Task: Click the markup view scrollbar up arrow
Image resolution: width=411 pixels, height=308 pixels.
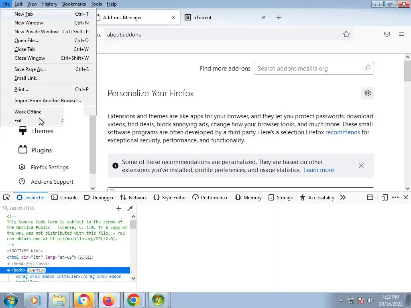Action: pos(133,217)
